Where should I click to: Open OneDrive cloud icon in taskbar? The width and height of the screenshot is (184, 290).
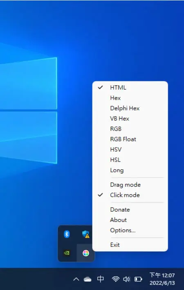click(88, 279)
